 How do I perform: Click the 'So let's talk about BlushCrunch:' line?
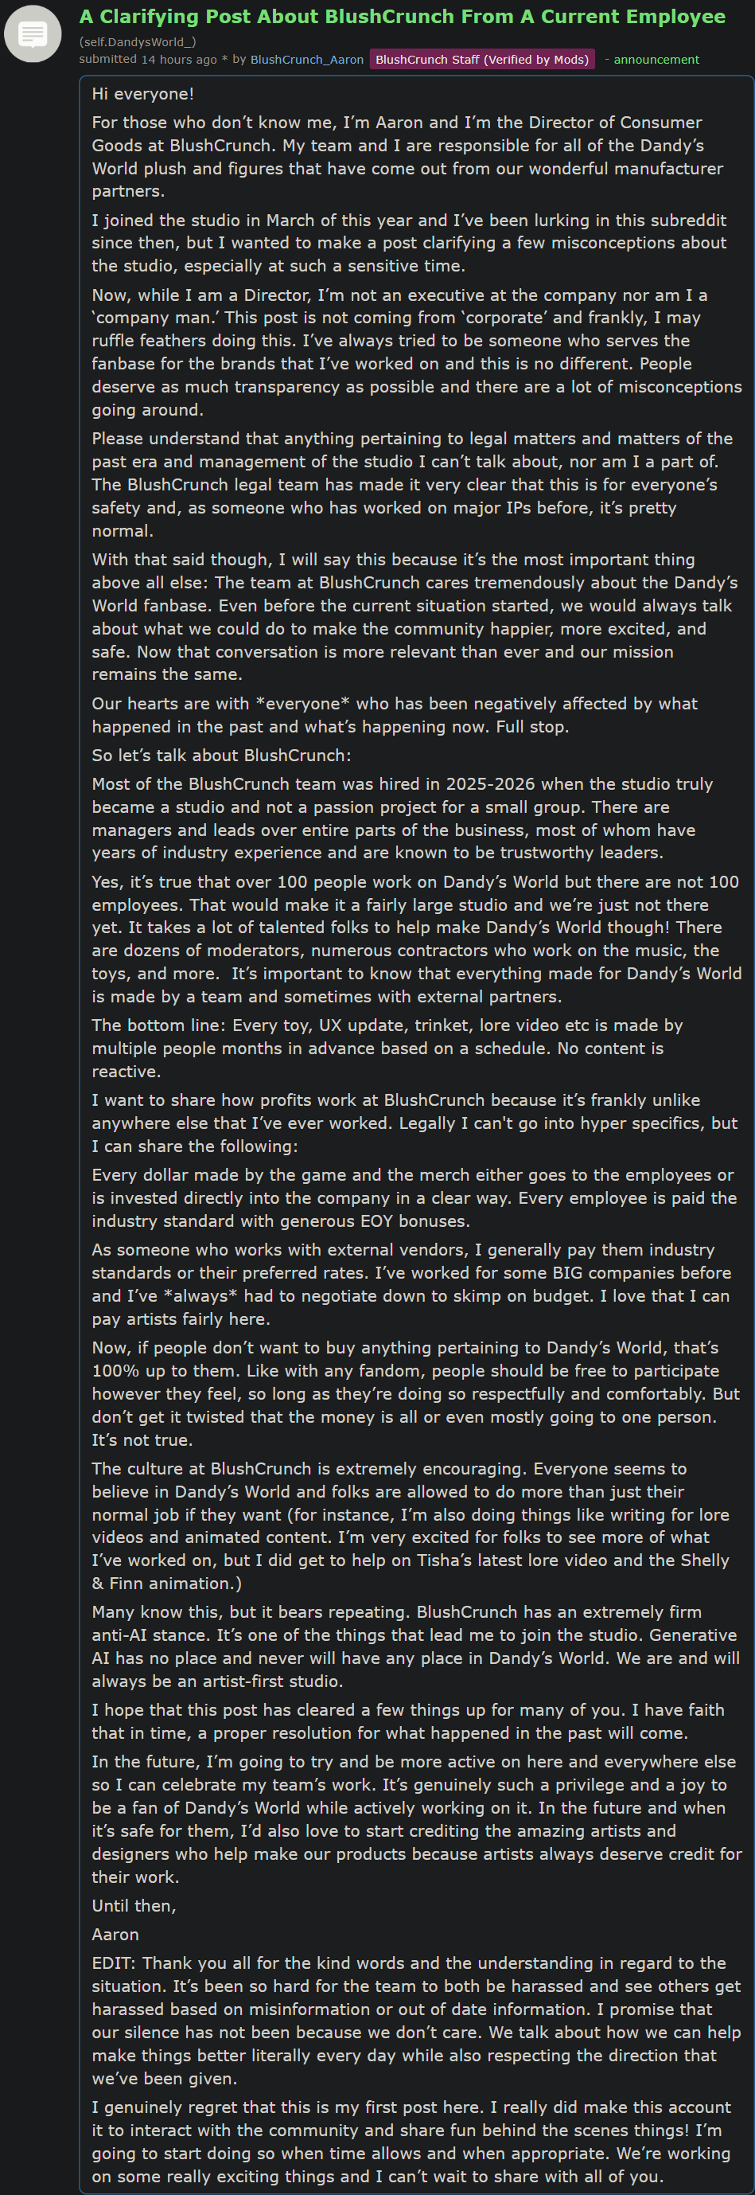click(x=221, y=755)
